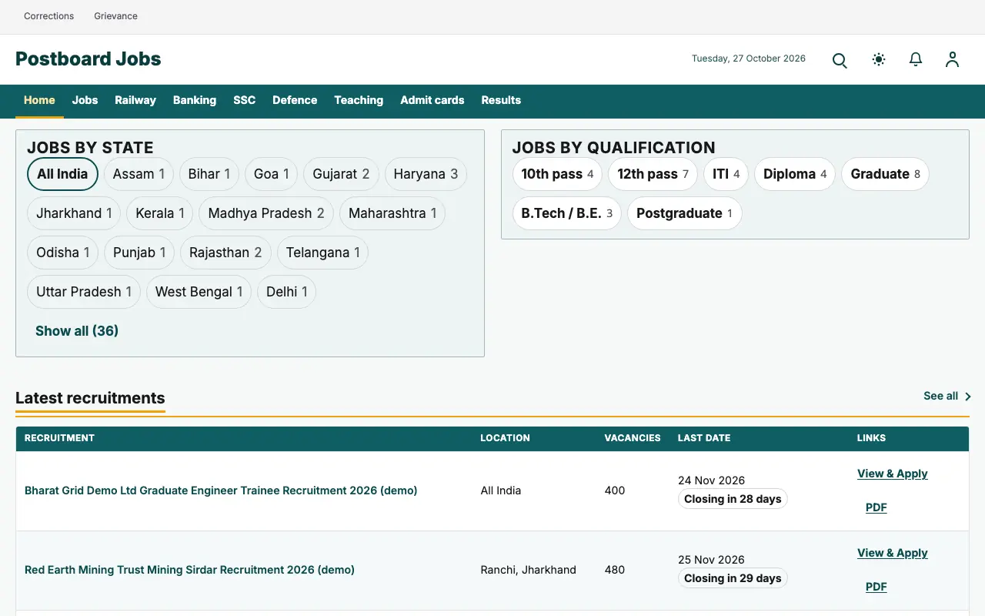The image size is (985, 616).
Task: Open the Corrections link
Action: (49, 16)
